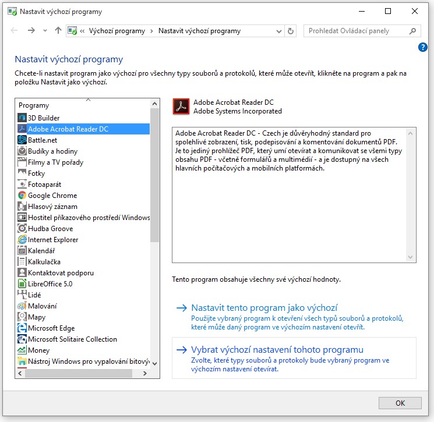Click description box scroll down arrow

(411, 257)
